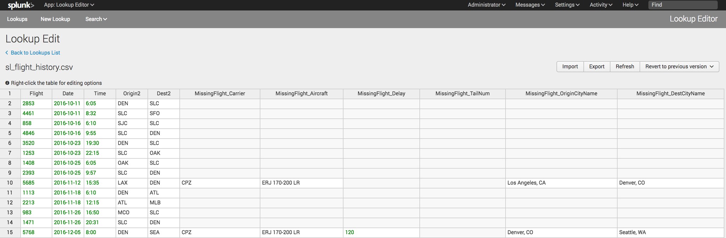Screen dimensions: 726x238
Task: Select origin cell SJC
Action: tap(132, 123)
